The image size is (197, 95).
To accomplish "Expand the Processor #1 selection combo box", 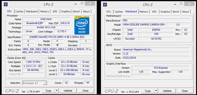I will pos(35,83).
